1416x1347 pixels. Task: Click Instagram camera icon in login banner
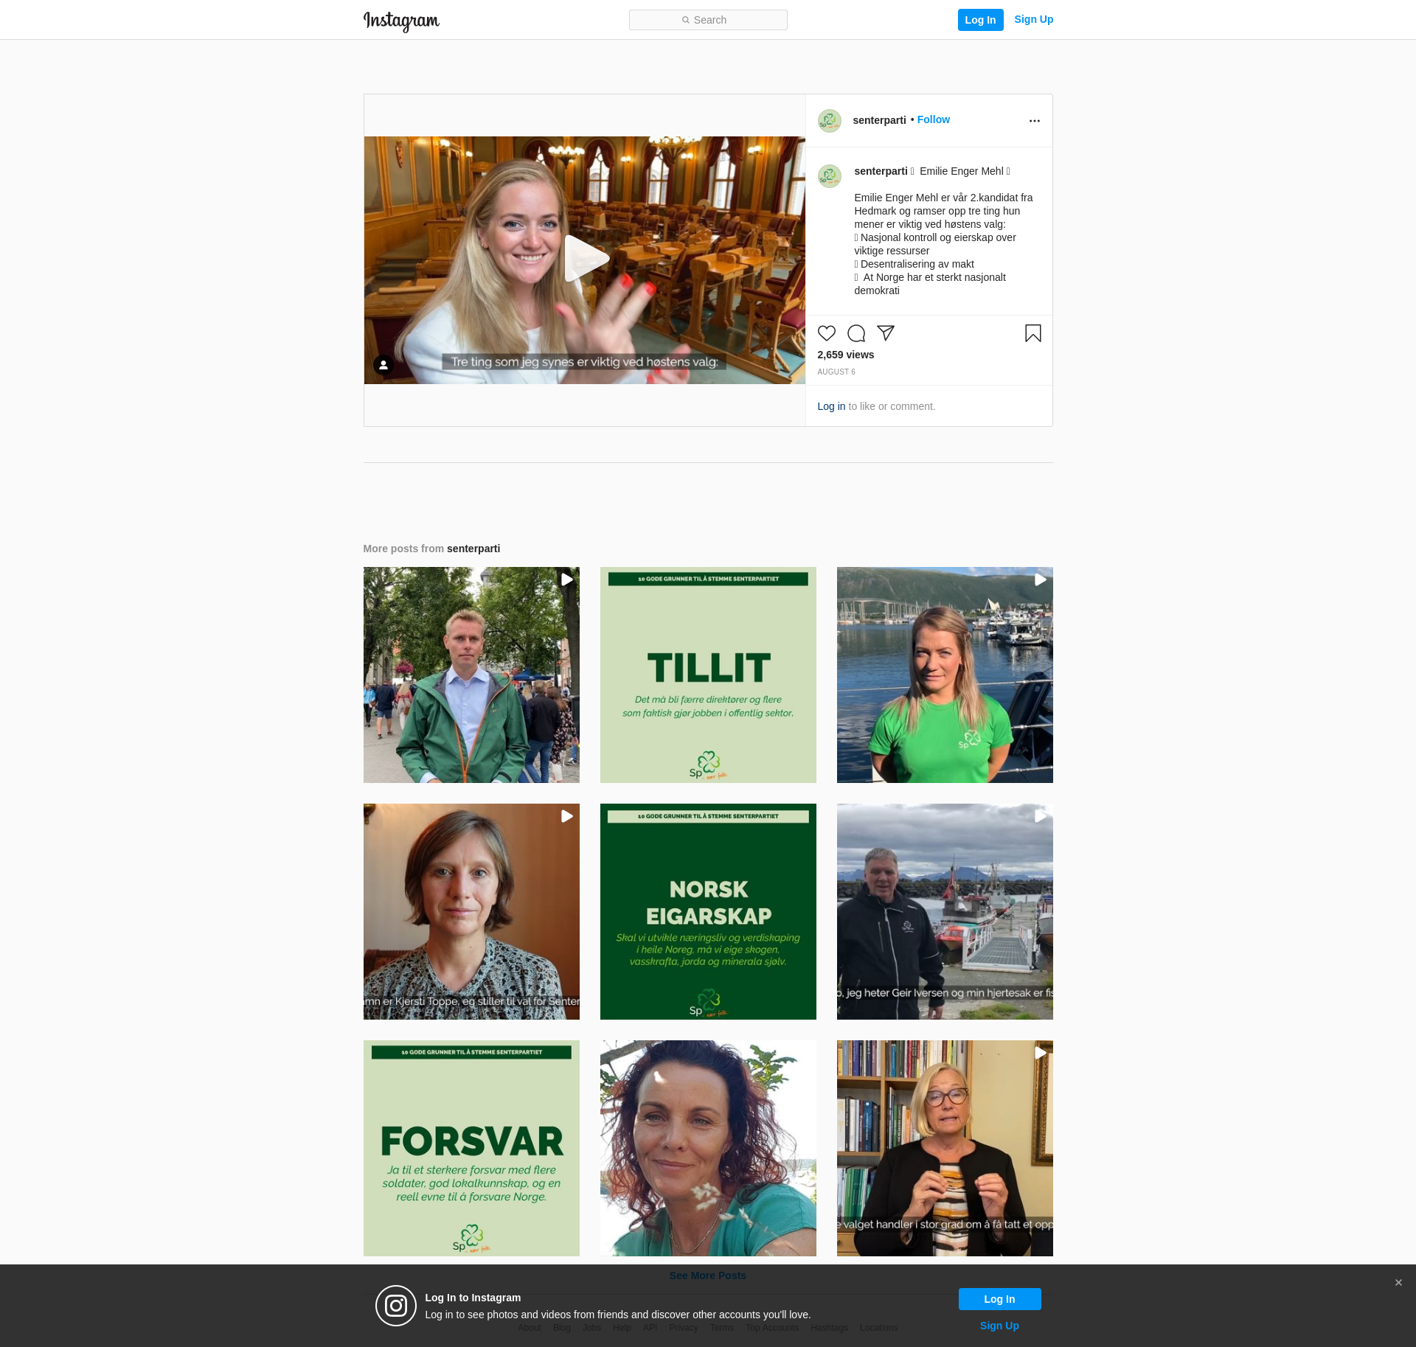click(396, 1306)
